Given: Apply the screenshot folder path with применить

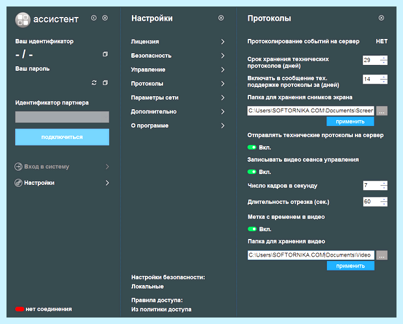Looking at the screenshot, I should pyautogui.click(x=350, y=121).
